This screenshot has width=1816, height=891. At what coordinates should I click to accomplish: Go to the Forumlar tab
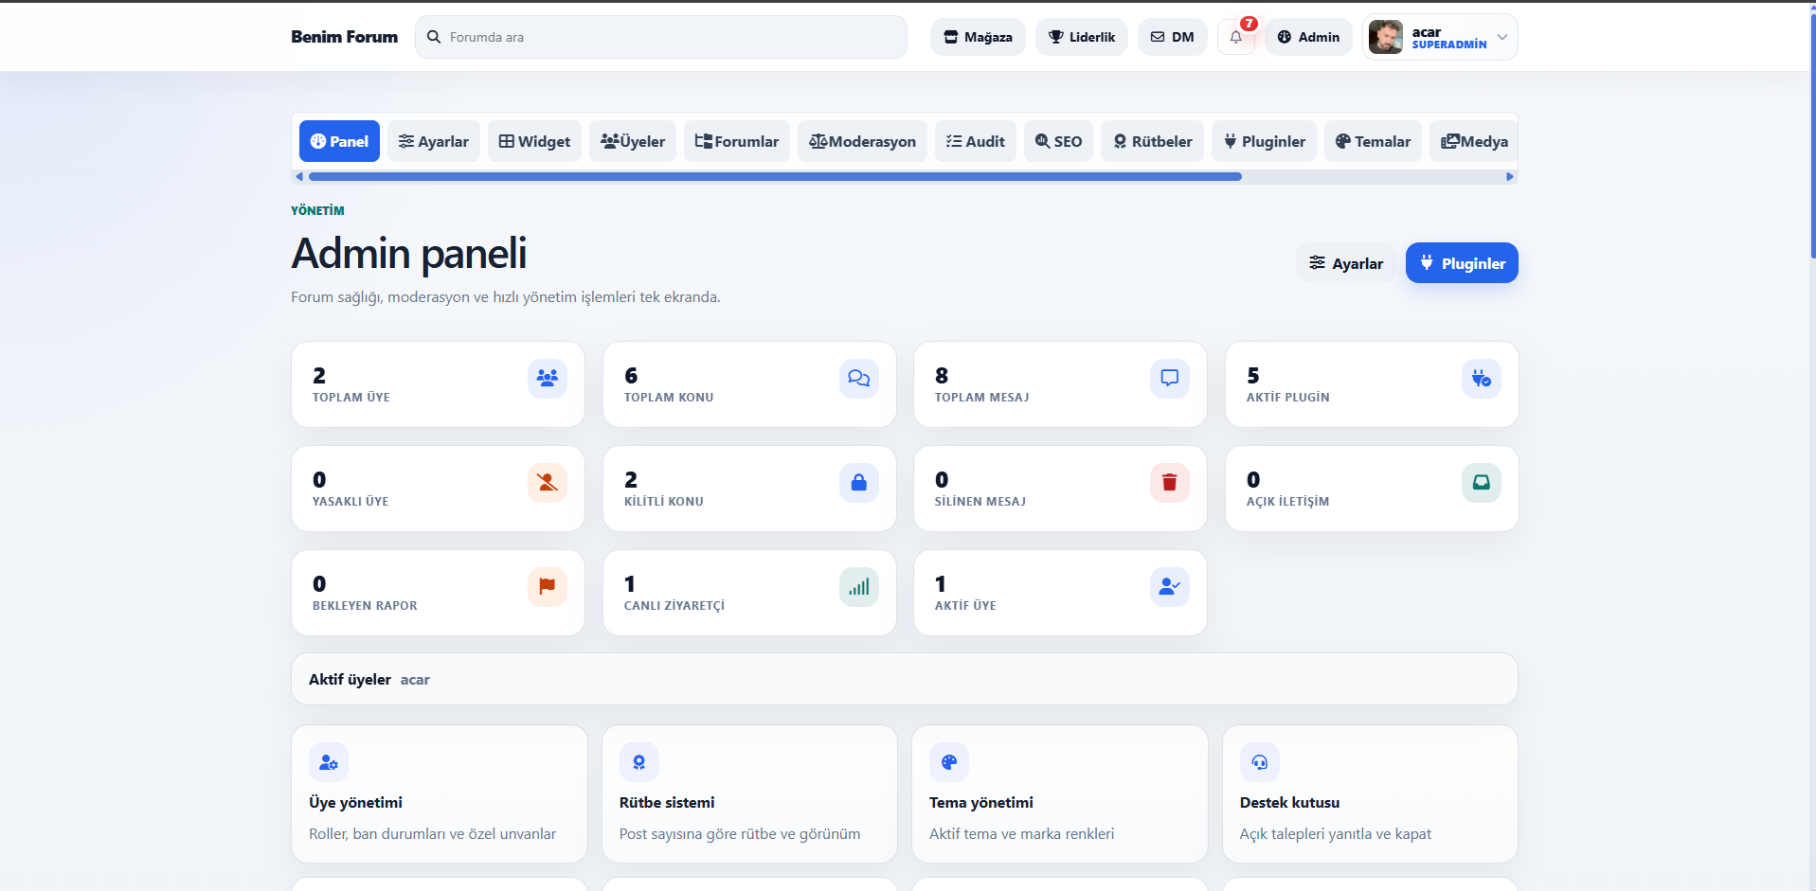tap(737, 141)
